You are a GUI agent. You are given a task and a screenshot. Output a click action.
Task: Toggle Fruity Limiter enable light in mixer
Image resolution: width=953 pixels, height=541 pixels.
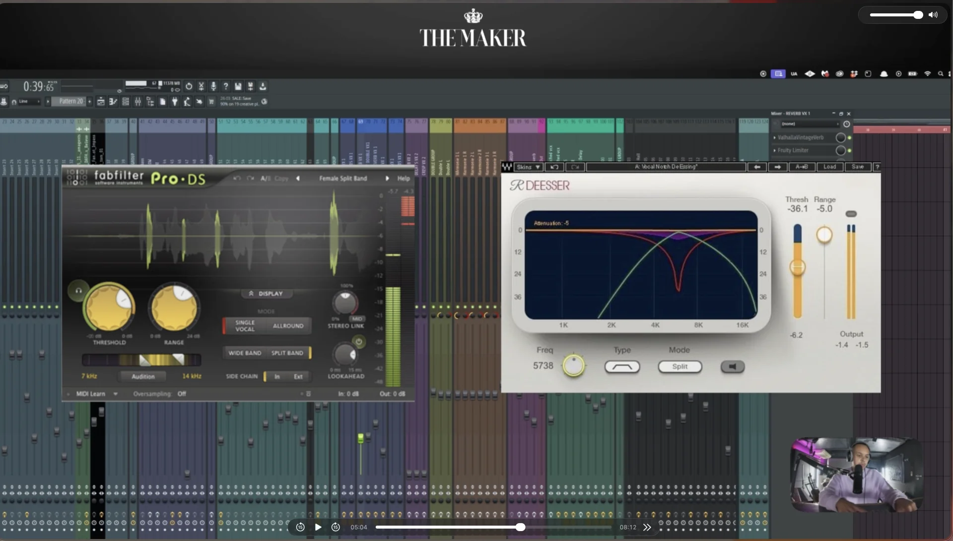(849, 150)
